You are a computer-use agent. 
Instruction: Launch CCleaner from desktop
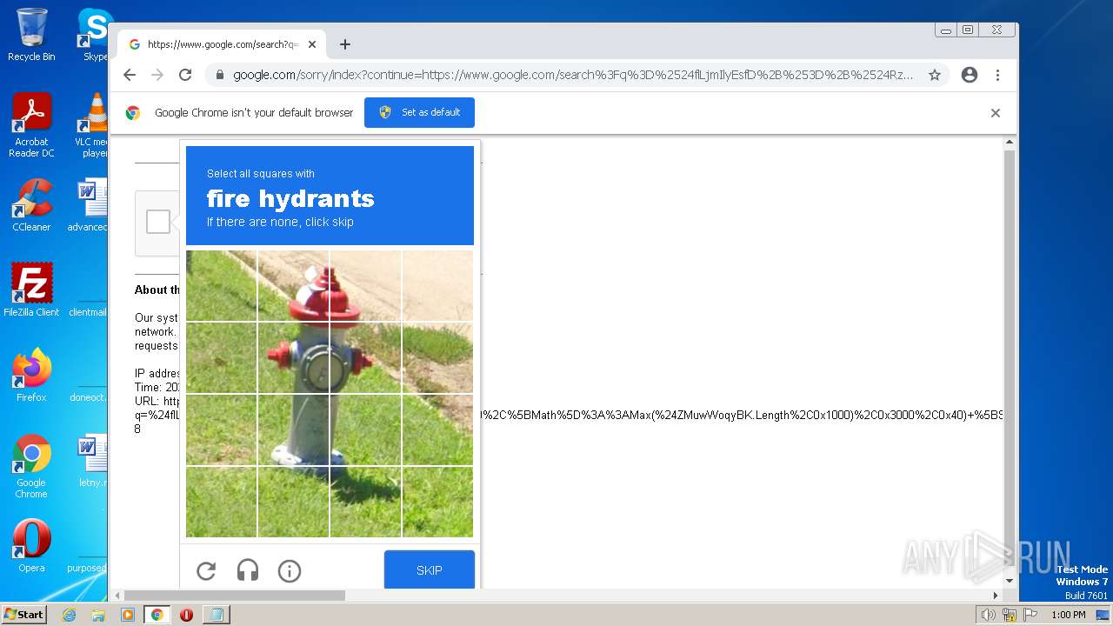(x=31, y=205)
